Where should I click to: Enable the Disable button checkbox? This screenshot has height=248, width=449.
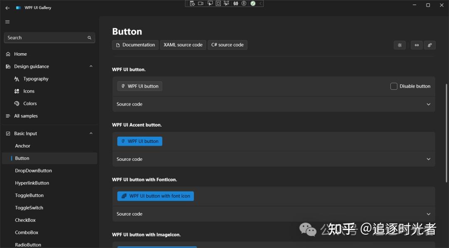pos(394,86)
